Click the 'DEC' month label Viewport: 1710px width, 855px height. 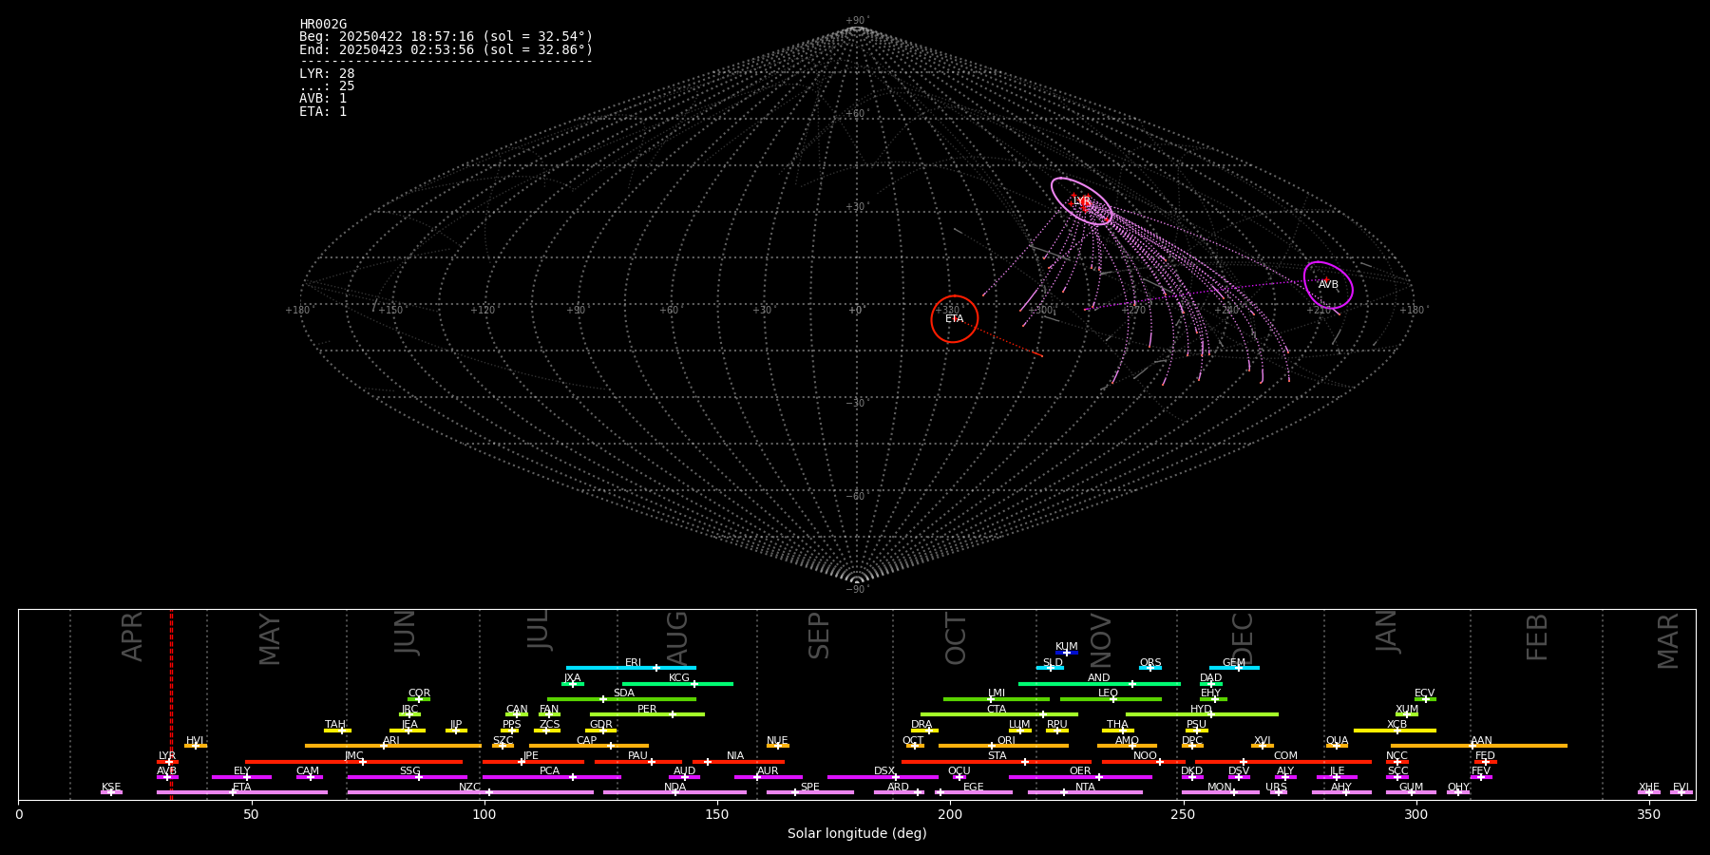(x=1242, y=638)
